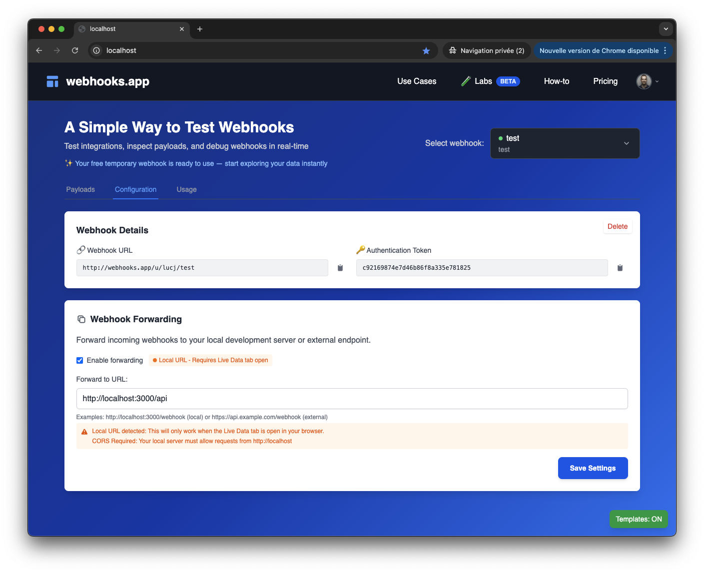This screenshot has height=573, width=704.
Task: Click the Authentication Token field
Action: click(x=482, y=268)
